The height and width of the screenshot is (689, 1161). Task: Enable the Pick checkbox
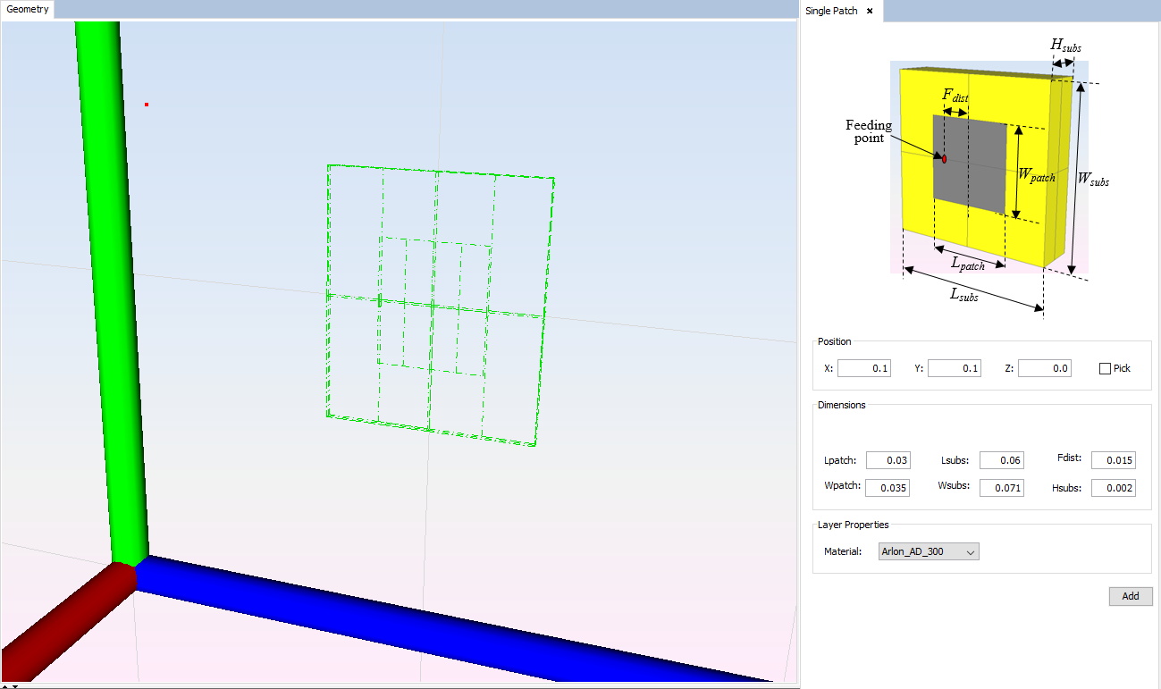tap(1105, 368)
